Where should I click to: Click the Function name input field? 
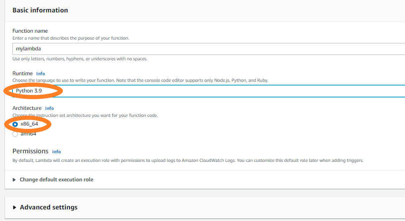pyautogui.click(x=207, y=49)
